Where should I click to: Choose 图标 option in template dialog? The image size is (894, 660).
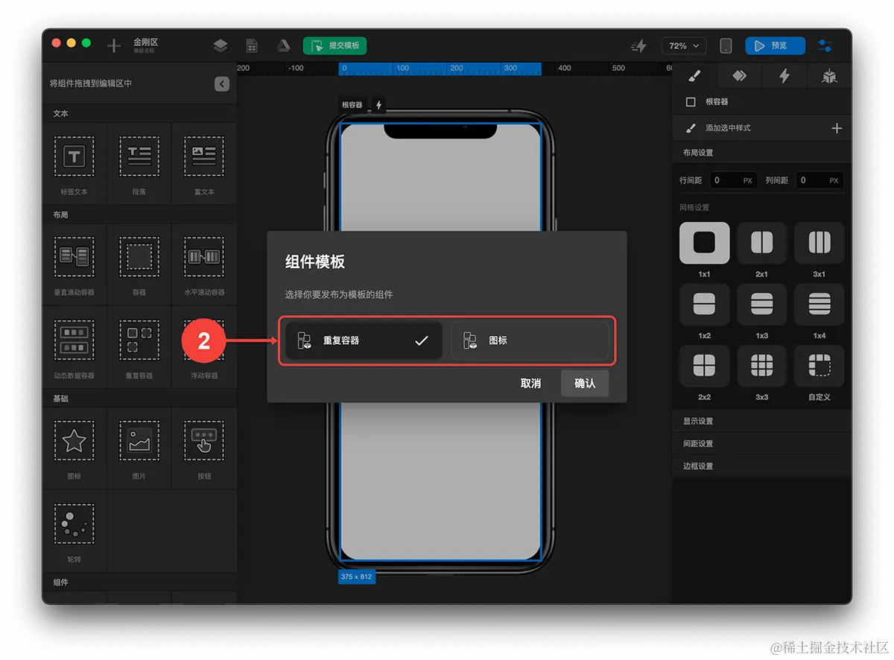coord(530,340)
